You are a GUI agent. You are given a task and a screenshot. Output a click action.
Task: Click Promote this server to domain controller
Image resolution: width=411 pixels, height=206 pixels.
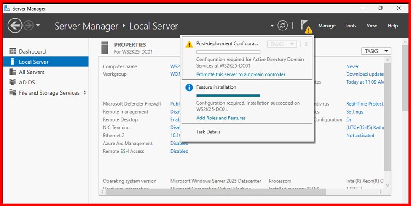point(241,74)
